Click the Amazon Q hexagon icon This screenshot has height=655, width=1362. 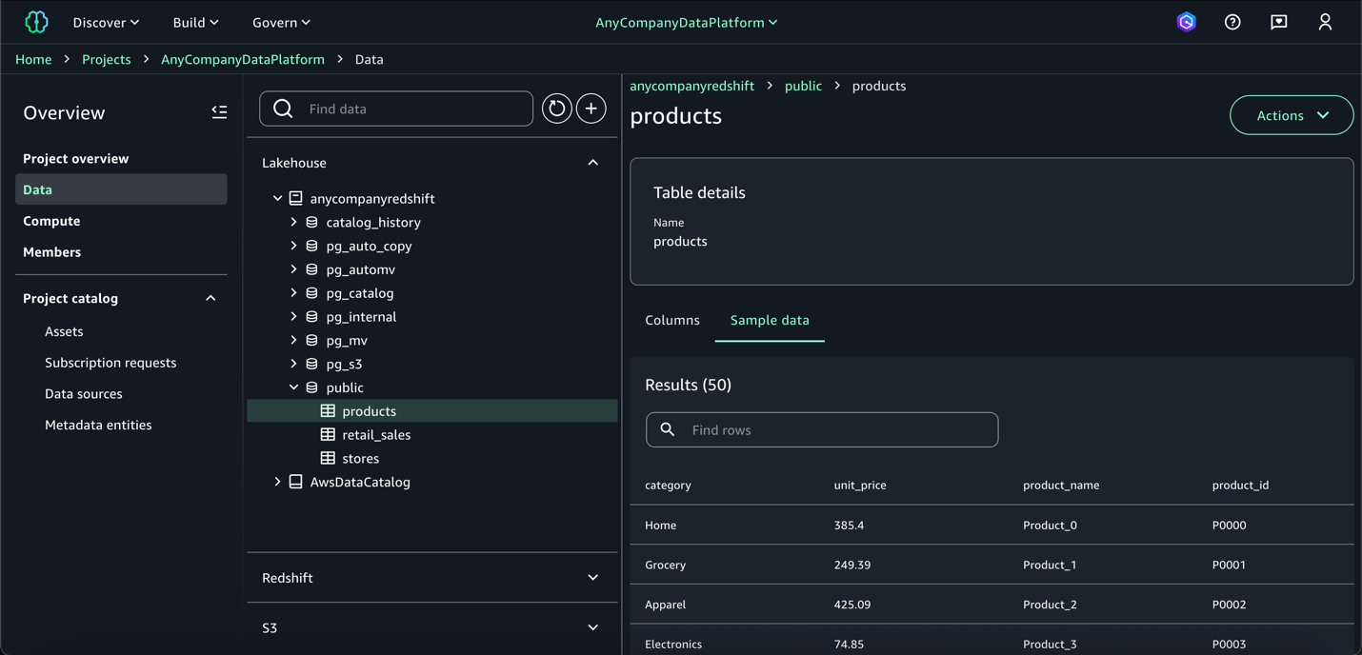point(1187,22)
